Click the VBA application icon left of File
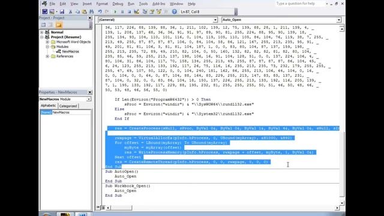 44,4
